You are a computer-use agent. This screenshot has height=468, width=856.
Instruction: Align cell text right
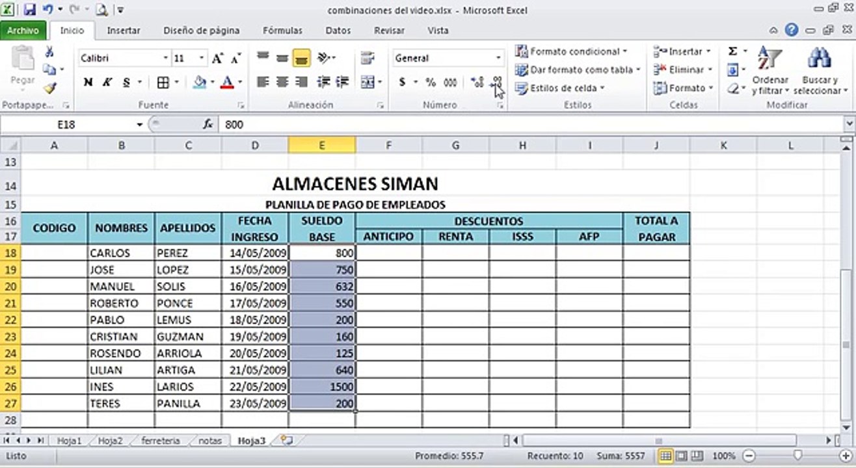pos(301,83)
